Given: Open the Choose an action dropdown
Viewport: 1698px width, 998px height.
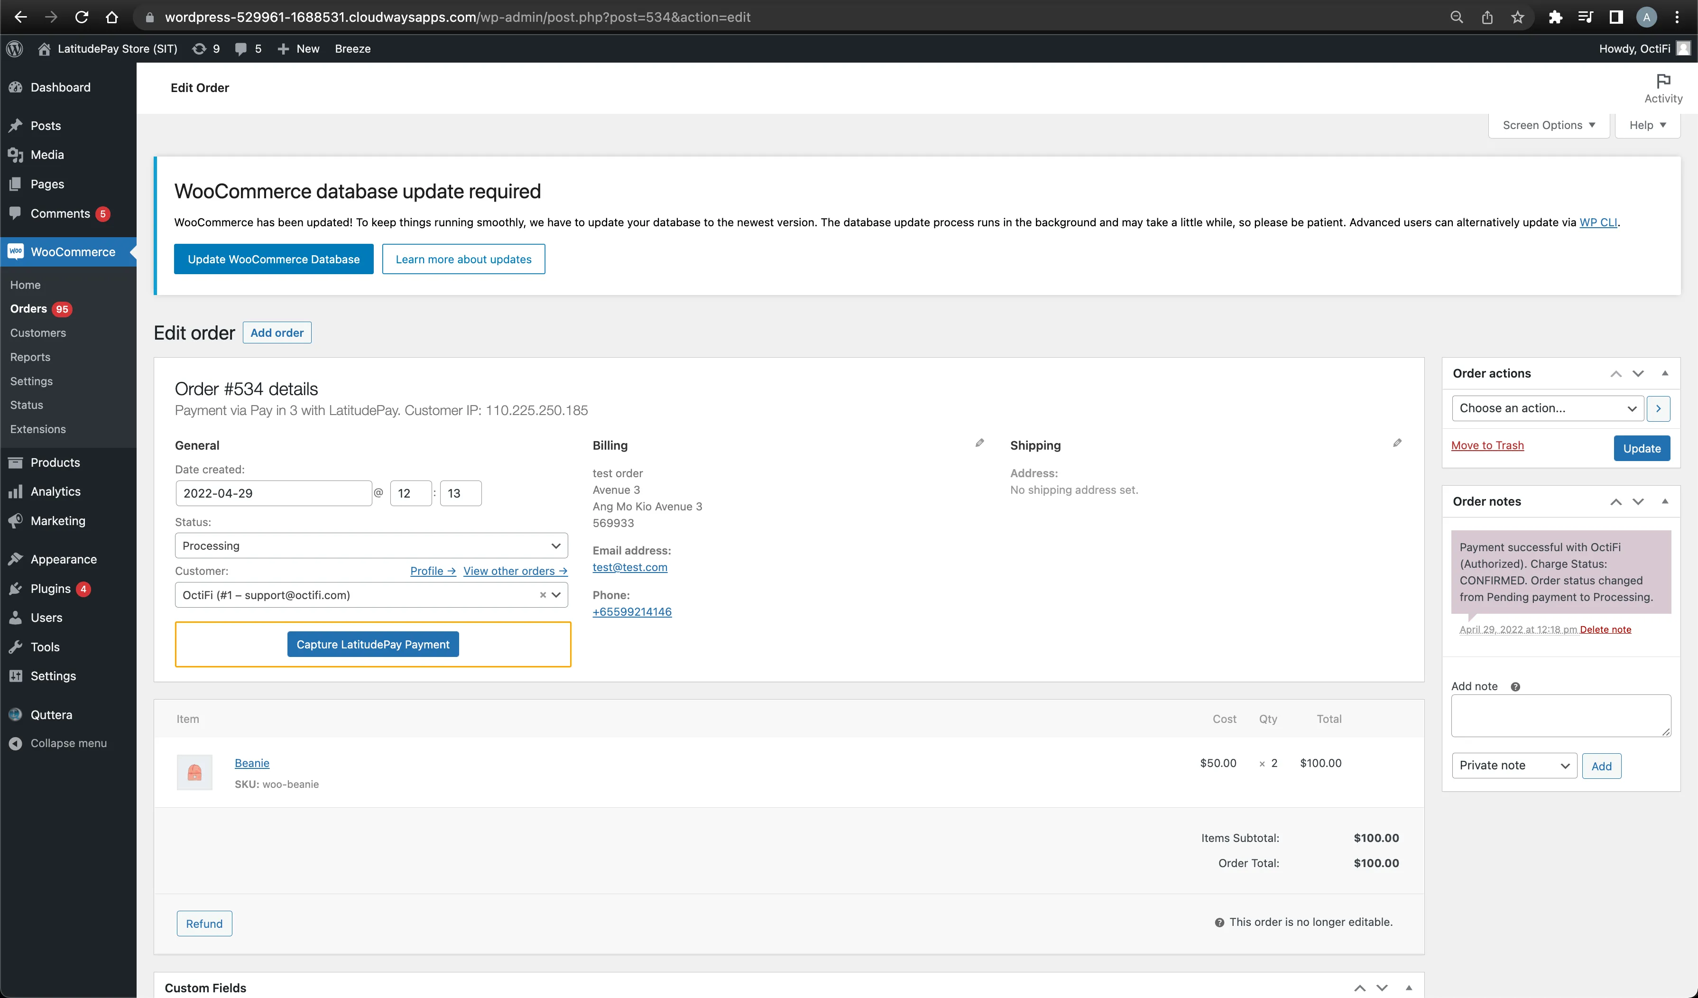Looking at the screenshot, I should [1548, 408].
